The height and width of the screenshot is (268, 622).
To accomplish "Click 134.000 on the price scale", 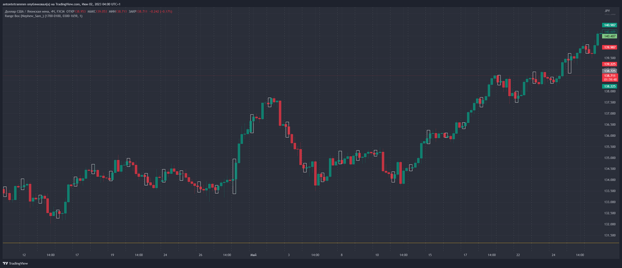I will coord(609,180).
